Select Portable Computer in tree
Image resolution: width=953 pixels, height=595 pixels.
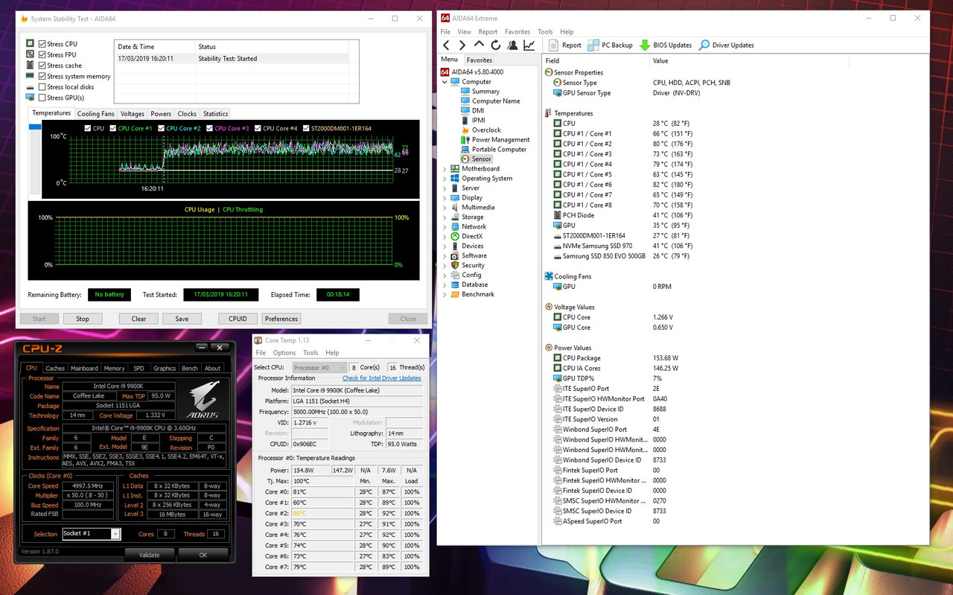pyautogui.click(x=498, y=150)
